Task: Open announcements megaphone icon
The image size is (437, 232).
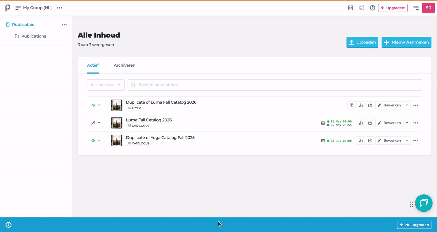Action: [x=362, y=8]
